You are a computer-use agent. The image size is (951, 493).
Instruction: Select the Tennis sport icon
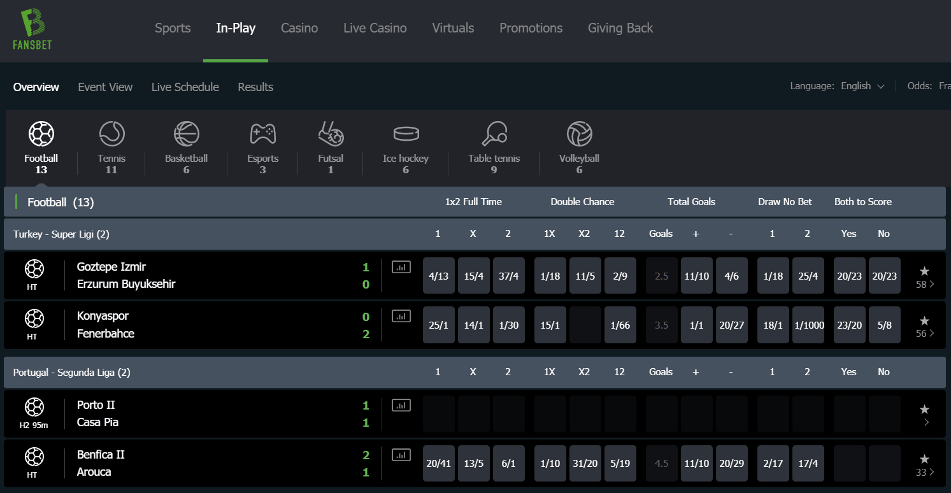pyautogui.click(x=111, y=134)
